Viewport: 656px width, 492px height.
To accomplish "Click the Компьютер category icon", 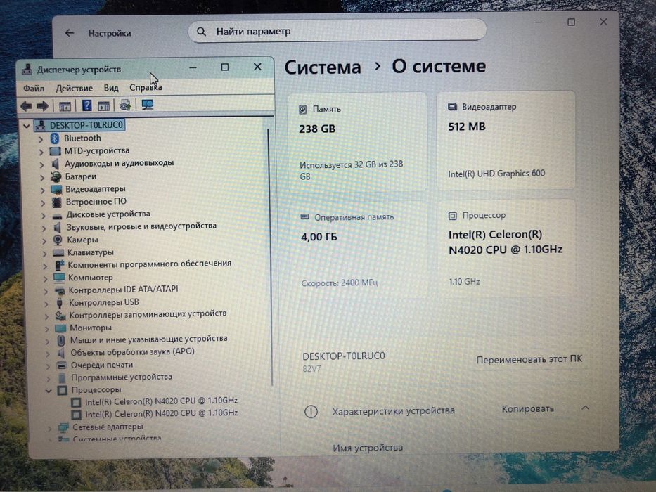I will (59, 278).
